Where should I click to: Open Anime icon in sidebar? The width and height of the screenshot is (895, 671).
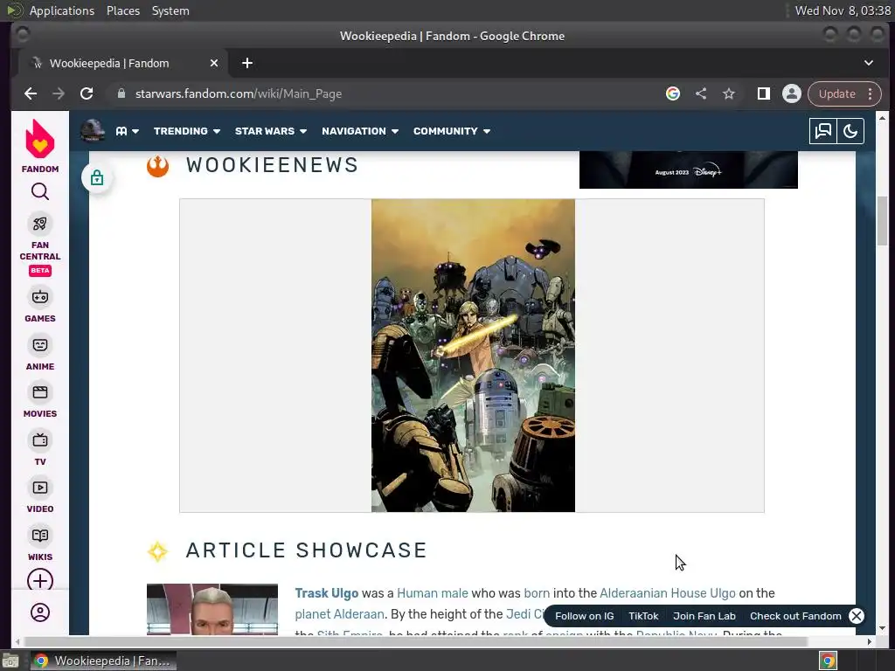tap(40, 344)
